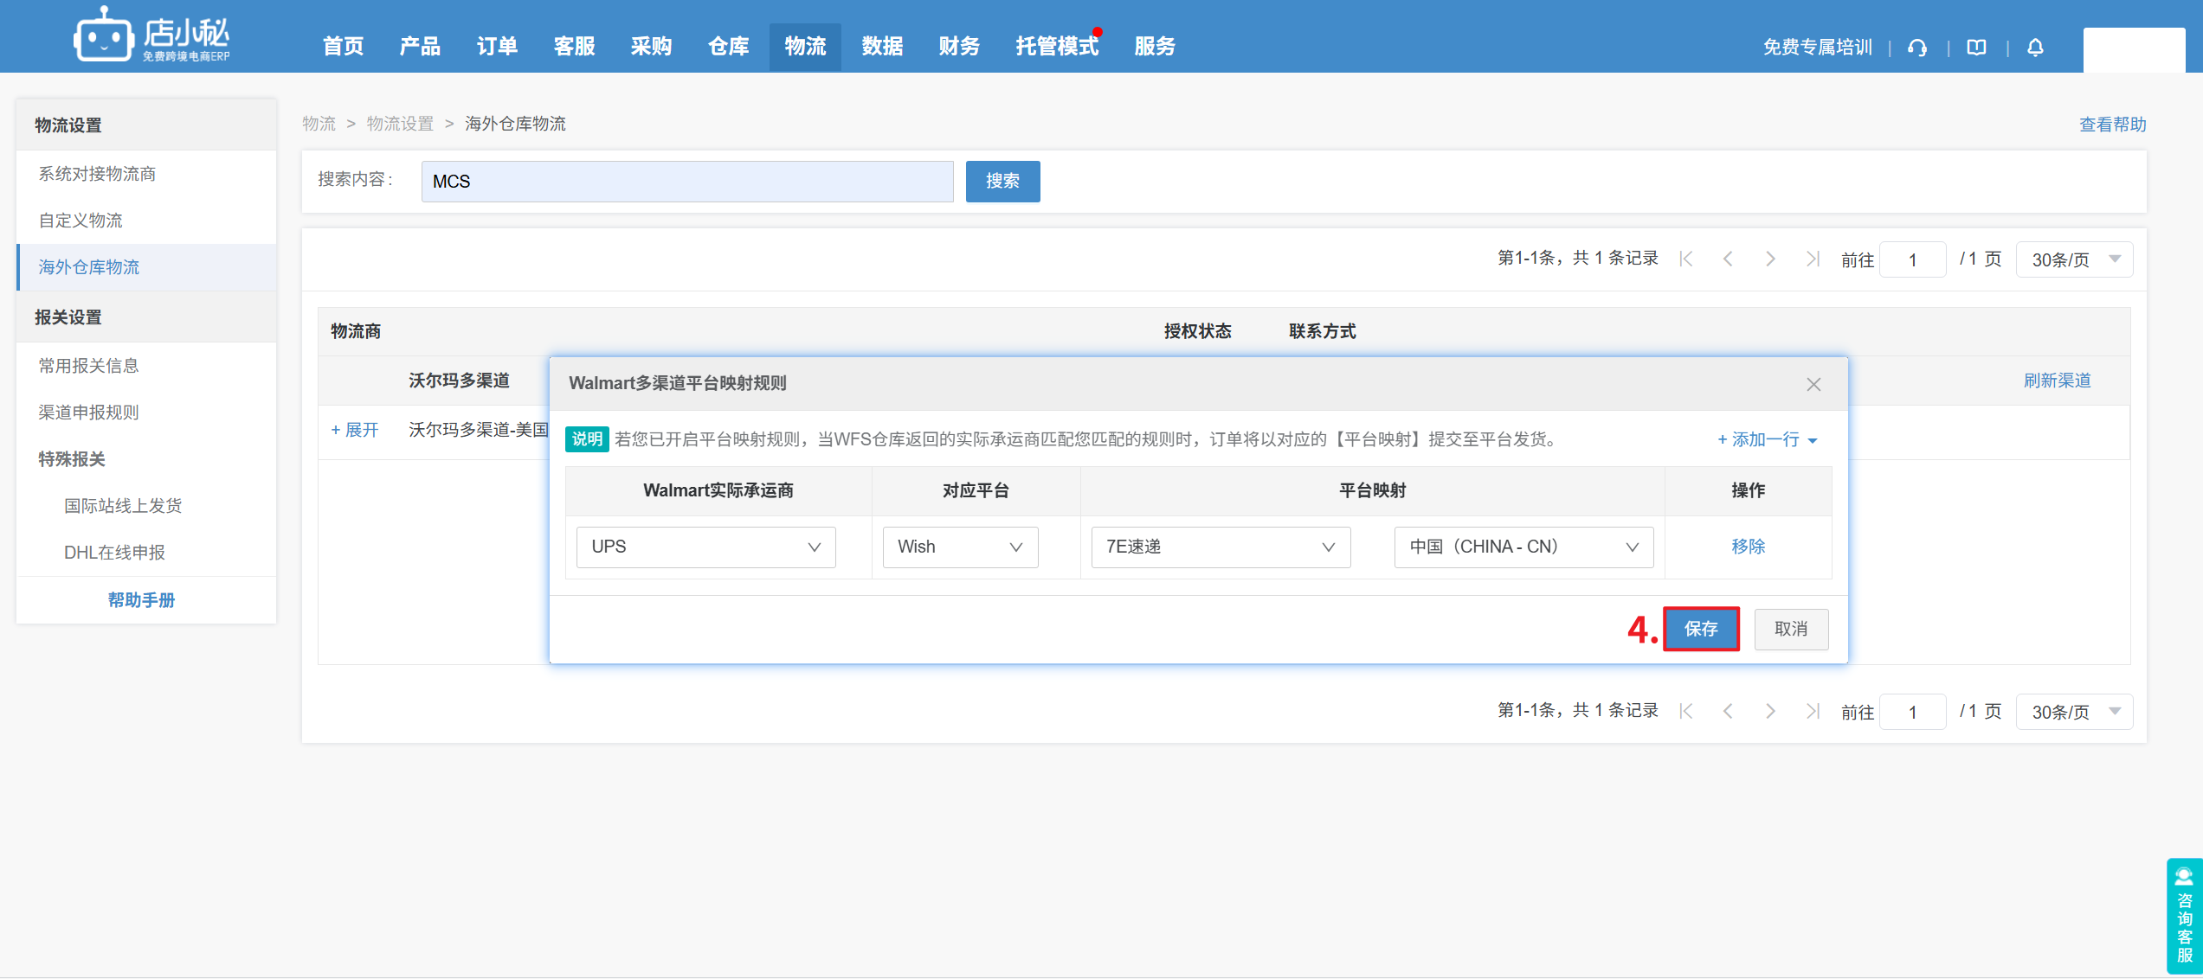Image resolution: width=2203 pixels, height=979 pixels.
Task: Click the customer service headset icon
Action: [1917, 48]
